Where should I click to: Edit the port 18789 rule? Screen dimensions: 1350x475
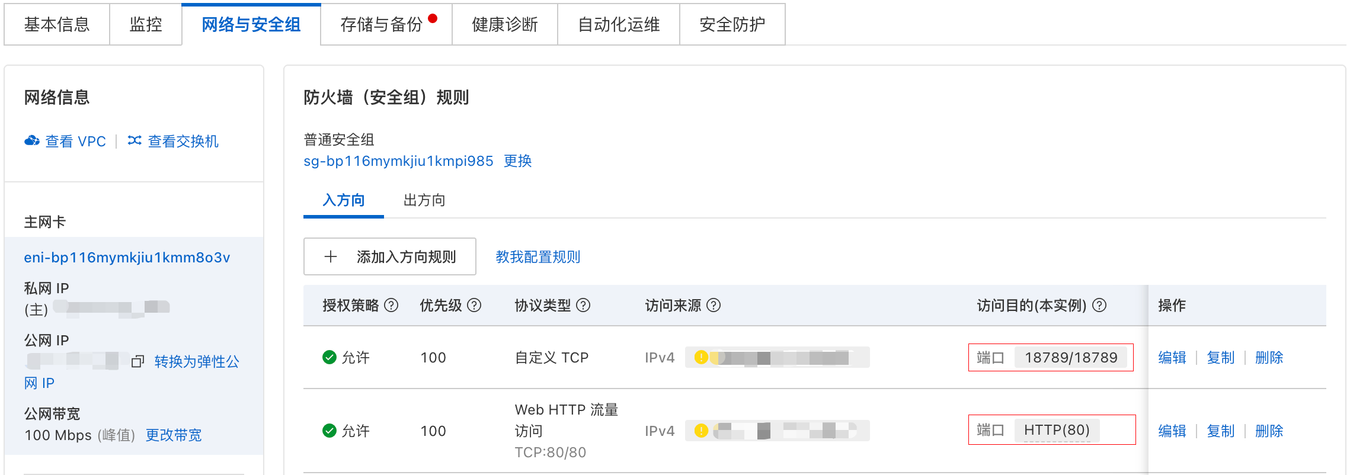pyautogui.click(x=1172, y=357)
